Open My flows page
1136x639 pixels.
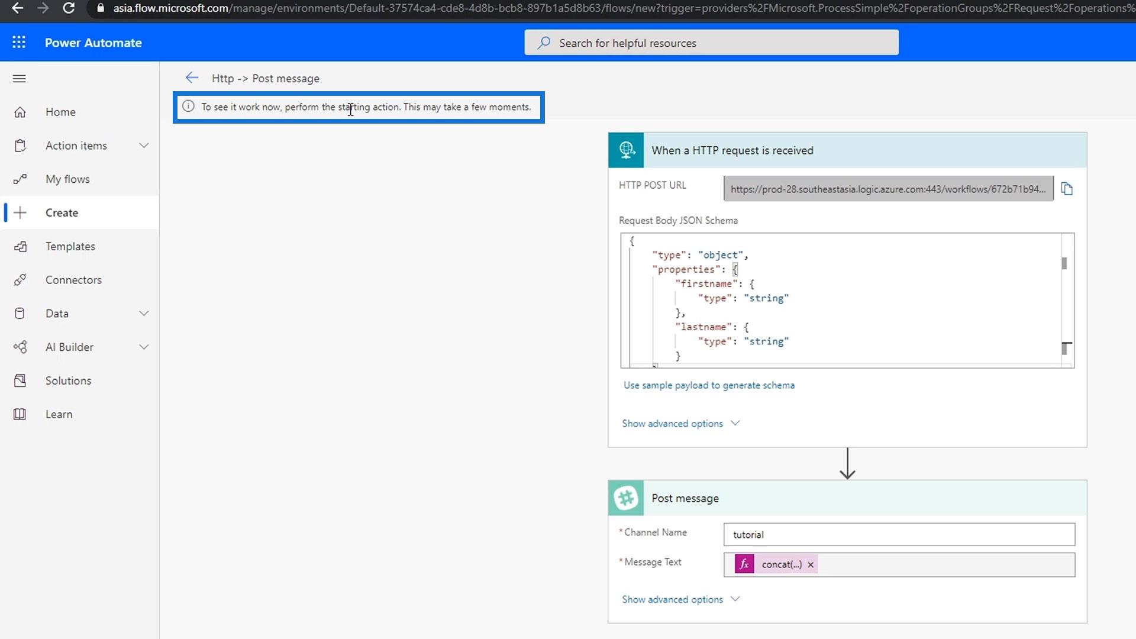tap(67, 179)
